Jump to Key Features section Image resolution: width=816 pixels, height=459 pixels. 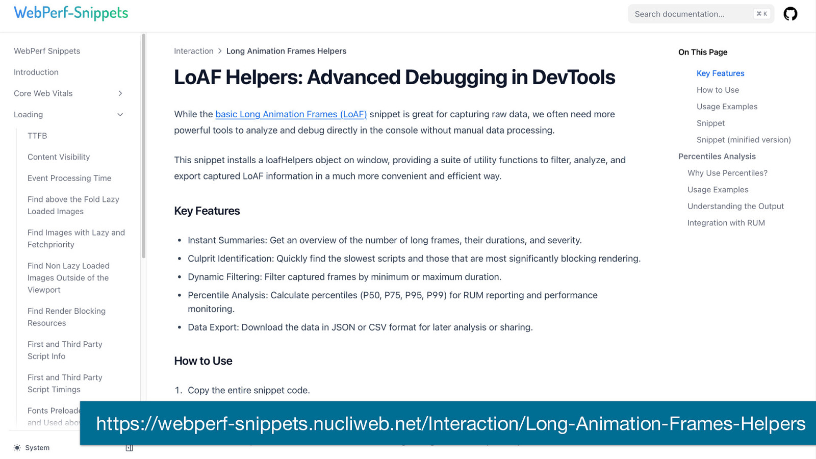tap(720, 73)
